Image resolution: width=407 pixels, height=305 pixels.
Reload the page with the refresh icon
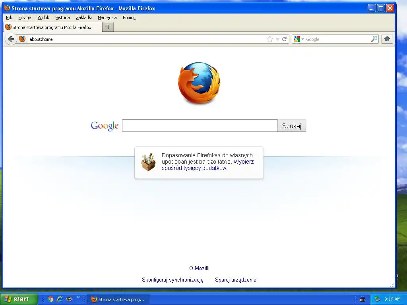(x=284, y=39)
